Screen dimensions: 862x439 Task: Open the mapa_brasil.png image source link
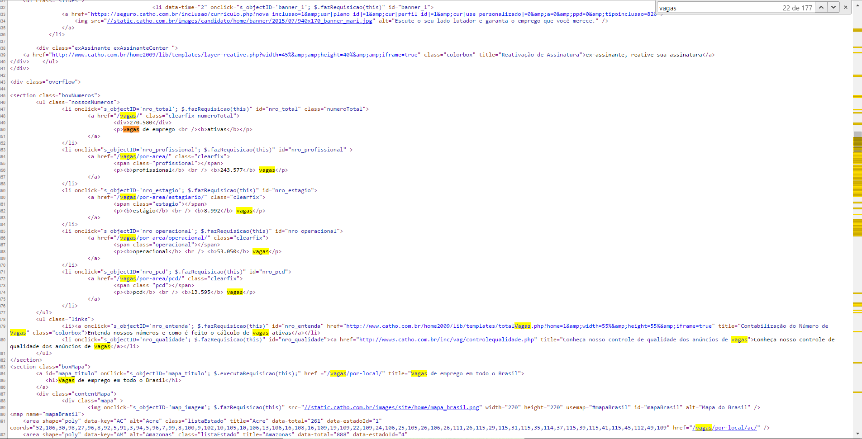click(392, 407)
